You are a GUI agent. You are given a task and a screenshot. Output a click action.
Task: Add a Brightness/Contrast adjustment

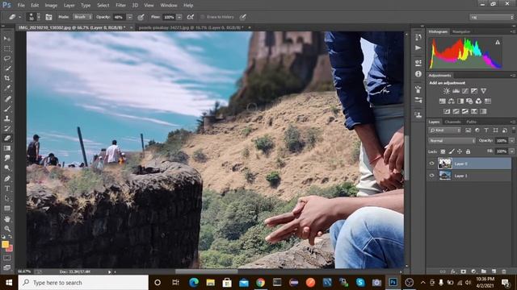(447, 91)
